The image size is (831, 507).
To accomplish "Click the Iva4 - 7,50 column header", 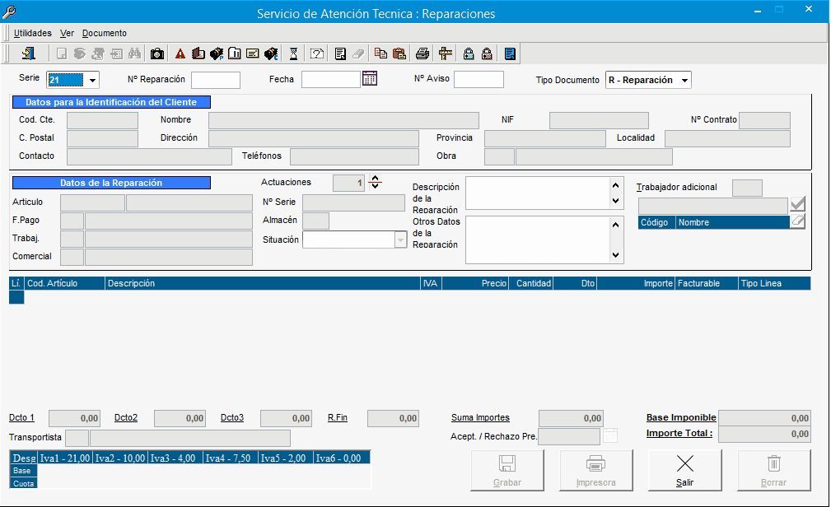I will pos(231,458).
